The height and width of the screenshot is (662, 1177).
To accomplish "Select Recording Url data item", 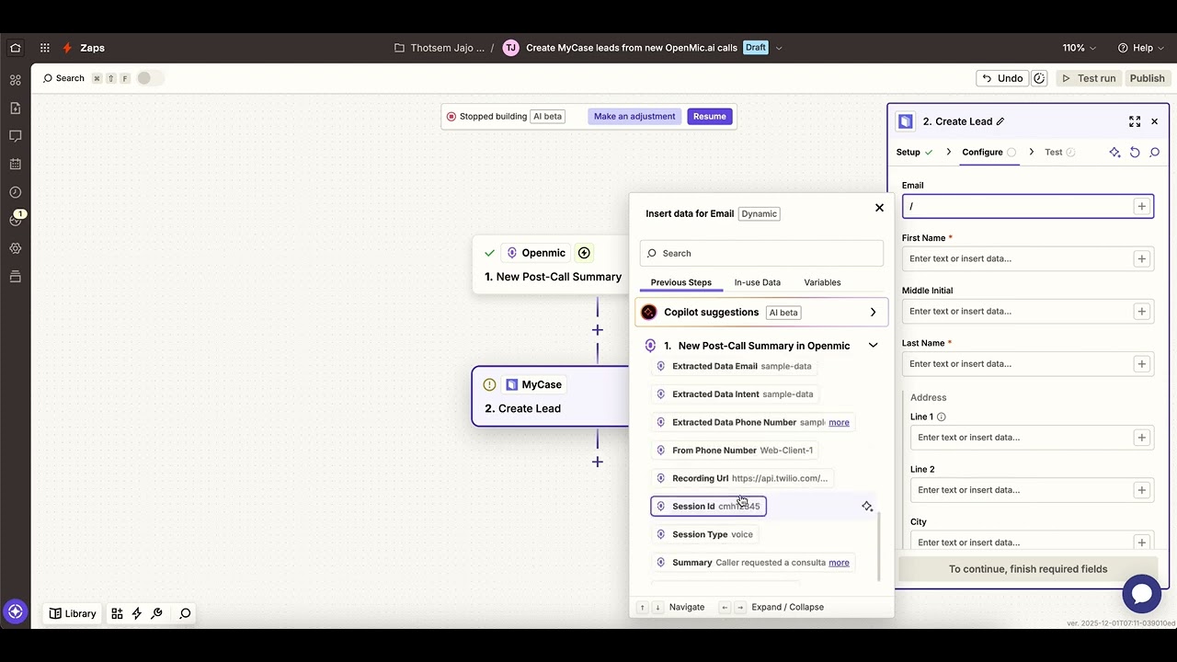I will pyautogui.click(x=743, y=478).
